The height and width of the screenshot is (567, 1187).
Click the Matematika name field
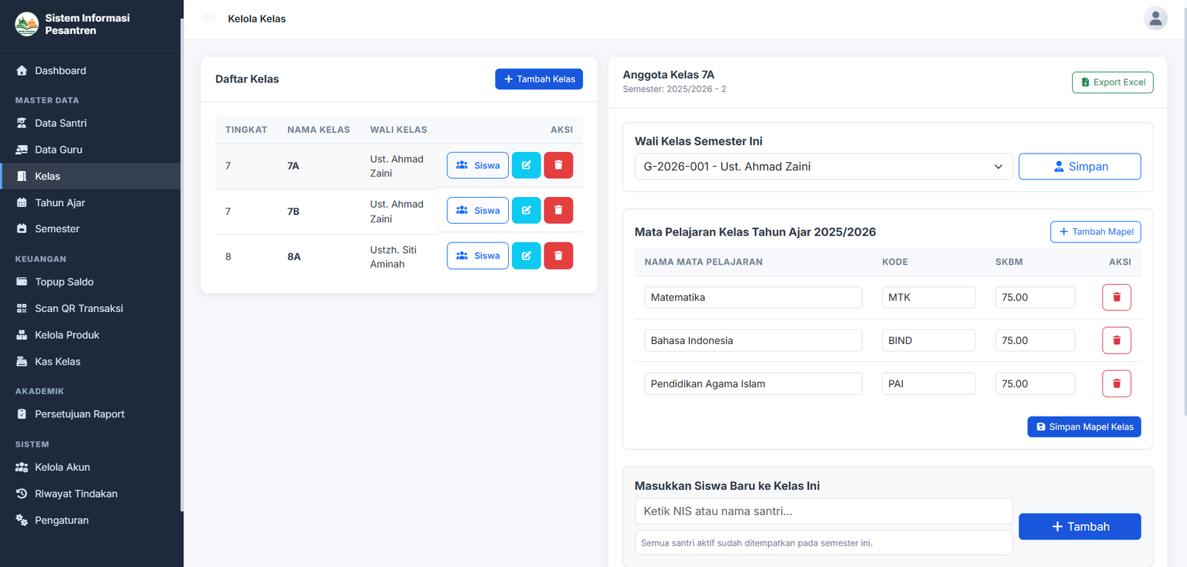tap(753, 297)
